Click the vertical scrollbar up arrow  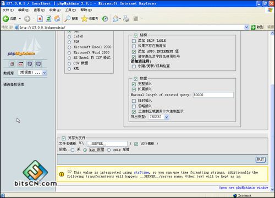[x=272, y=33]
